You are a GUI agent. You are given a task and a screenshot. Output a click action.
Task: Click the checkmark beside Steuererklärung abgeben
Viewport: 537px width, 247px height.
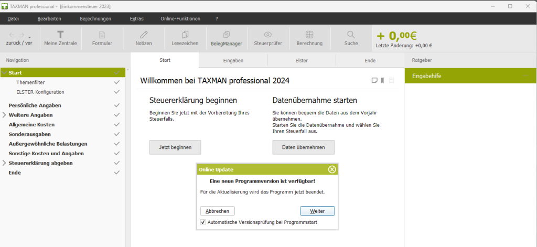(x=117, y=163)
